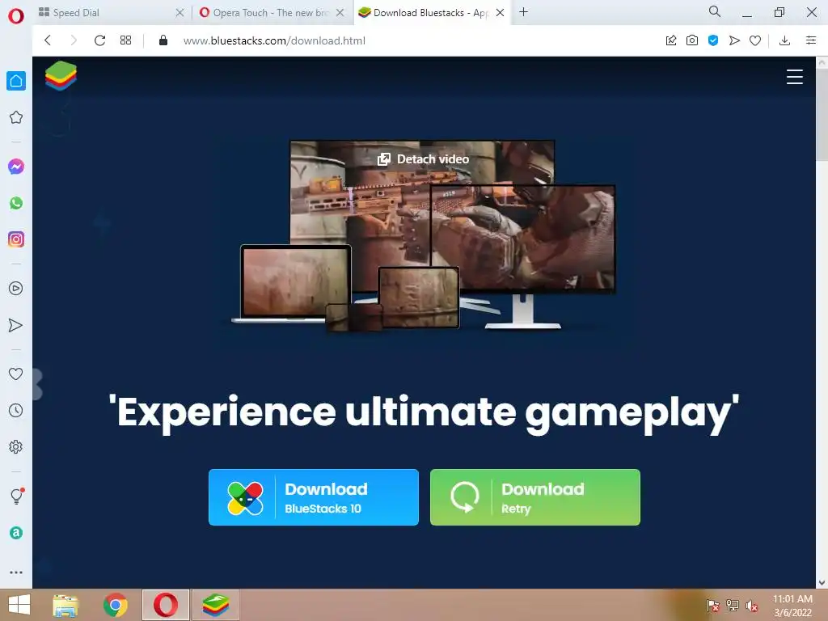View site security padlock info
Screen dimensions: 828x621
point(163,40)
